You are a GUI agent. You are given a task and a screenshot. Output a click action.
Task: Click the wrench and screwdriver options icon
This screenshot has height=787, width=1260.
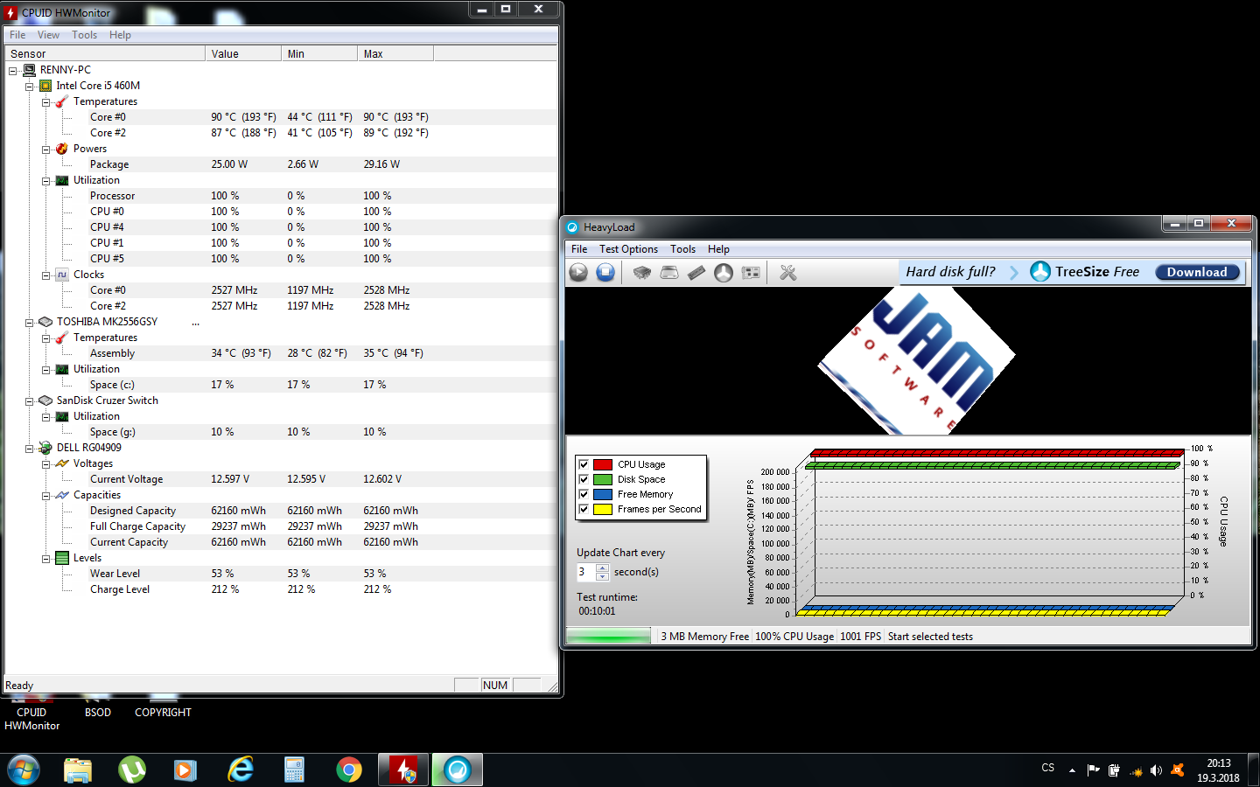[x=787, y=273]
